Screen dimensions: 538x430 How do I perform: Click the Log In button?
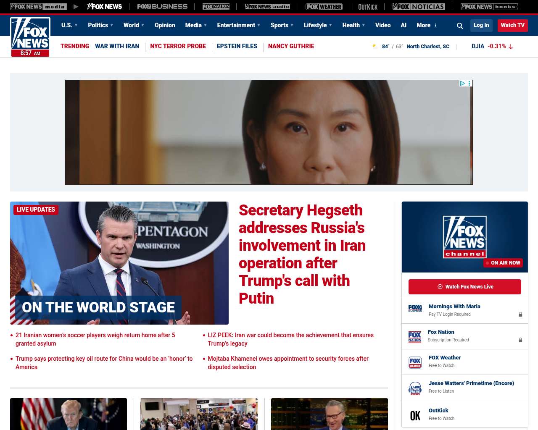click(481, 25)
